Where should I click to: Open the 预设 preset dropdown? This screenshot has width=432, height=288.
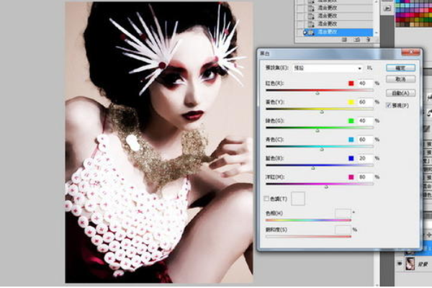tap(326, 68)
